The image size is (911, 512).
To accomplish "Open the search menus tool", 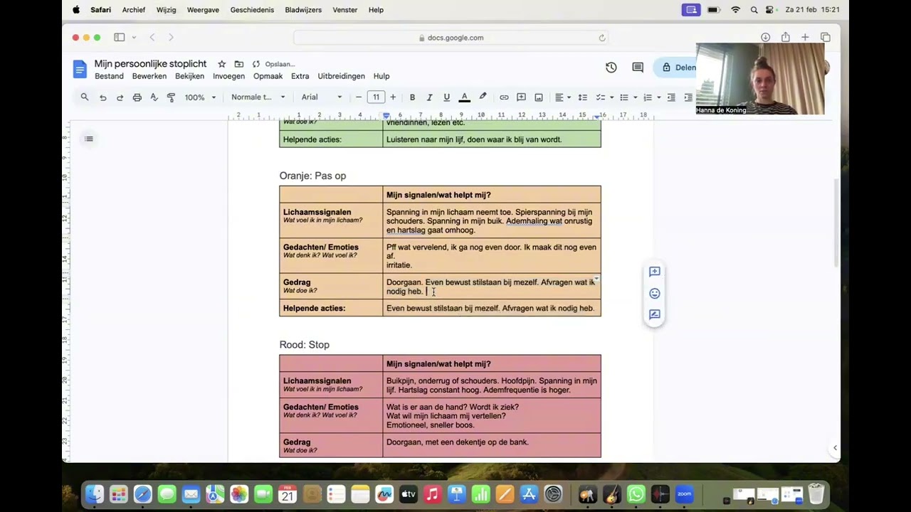I will click(x=85, y=97).
